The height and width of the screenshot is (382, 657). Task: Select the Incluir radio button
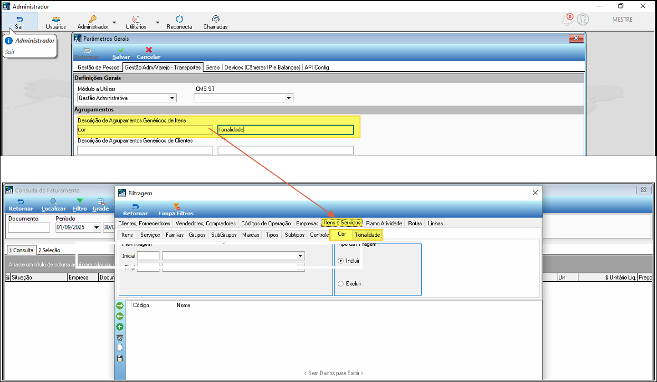click(x=341, y=261)
